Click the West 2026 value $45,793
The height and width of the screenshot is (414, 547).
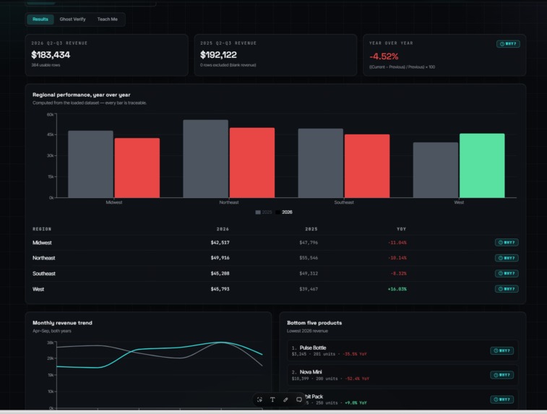coord(220,289)
